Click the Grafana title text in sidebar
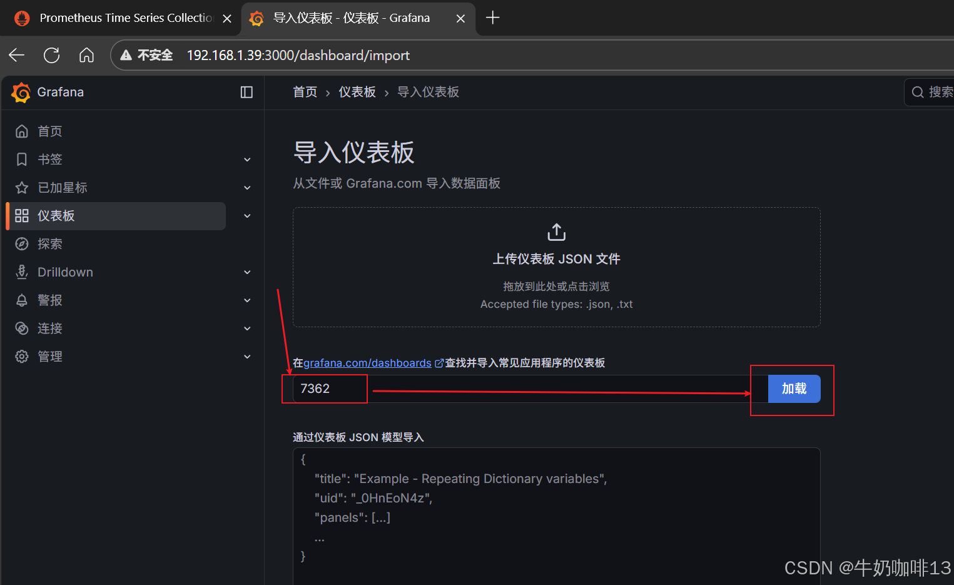954x585 pixels. [x=61, y=92]
